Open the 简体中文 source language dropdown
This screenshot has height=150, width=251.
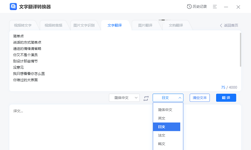(124, 98)
